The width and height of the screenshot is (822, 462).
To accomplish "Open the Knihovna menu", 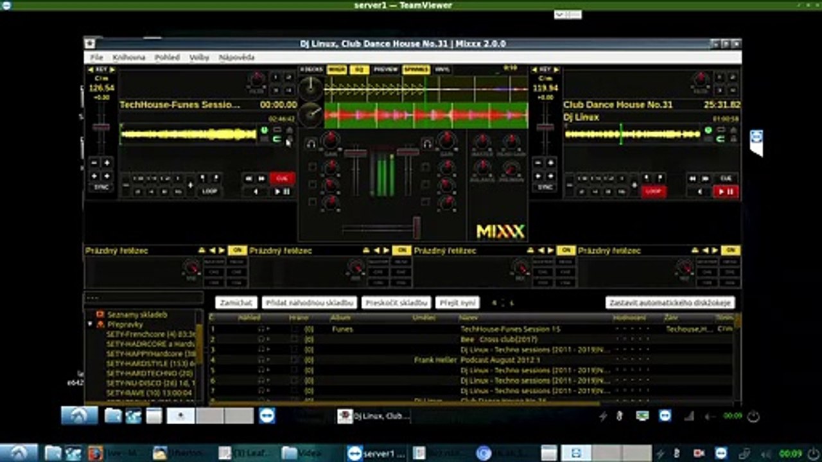I will pyautogui.click(x=128, y=57).
